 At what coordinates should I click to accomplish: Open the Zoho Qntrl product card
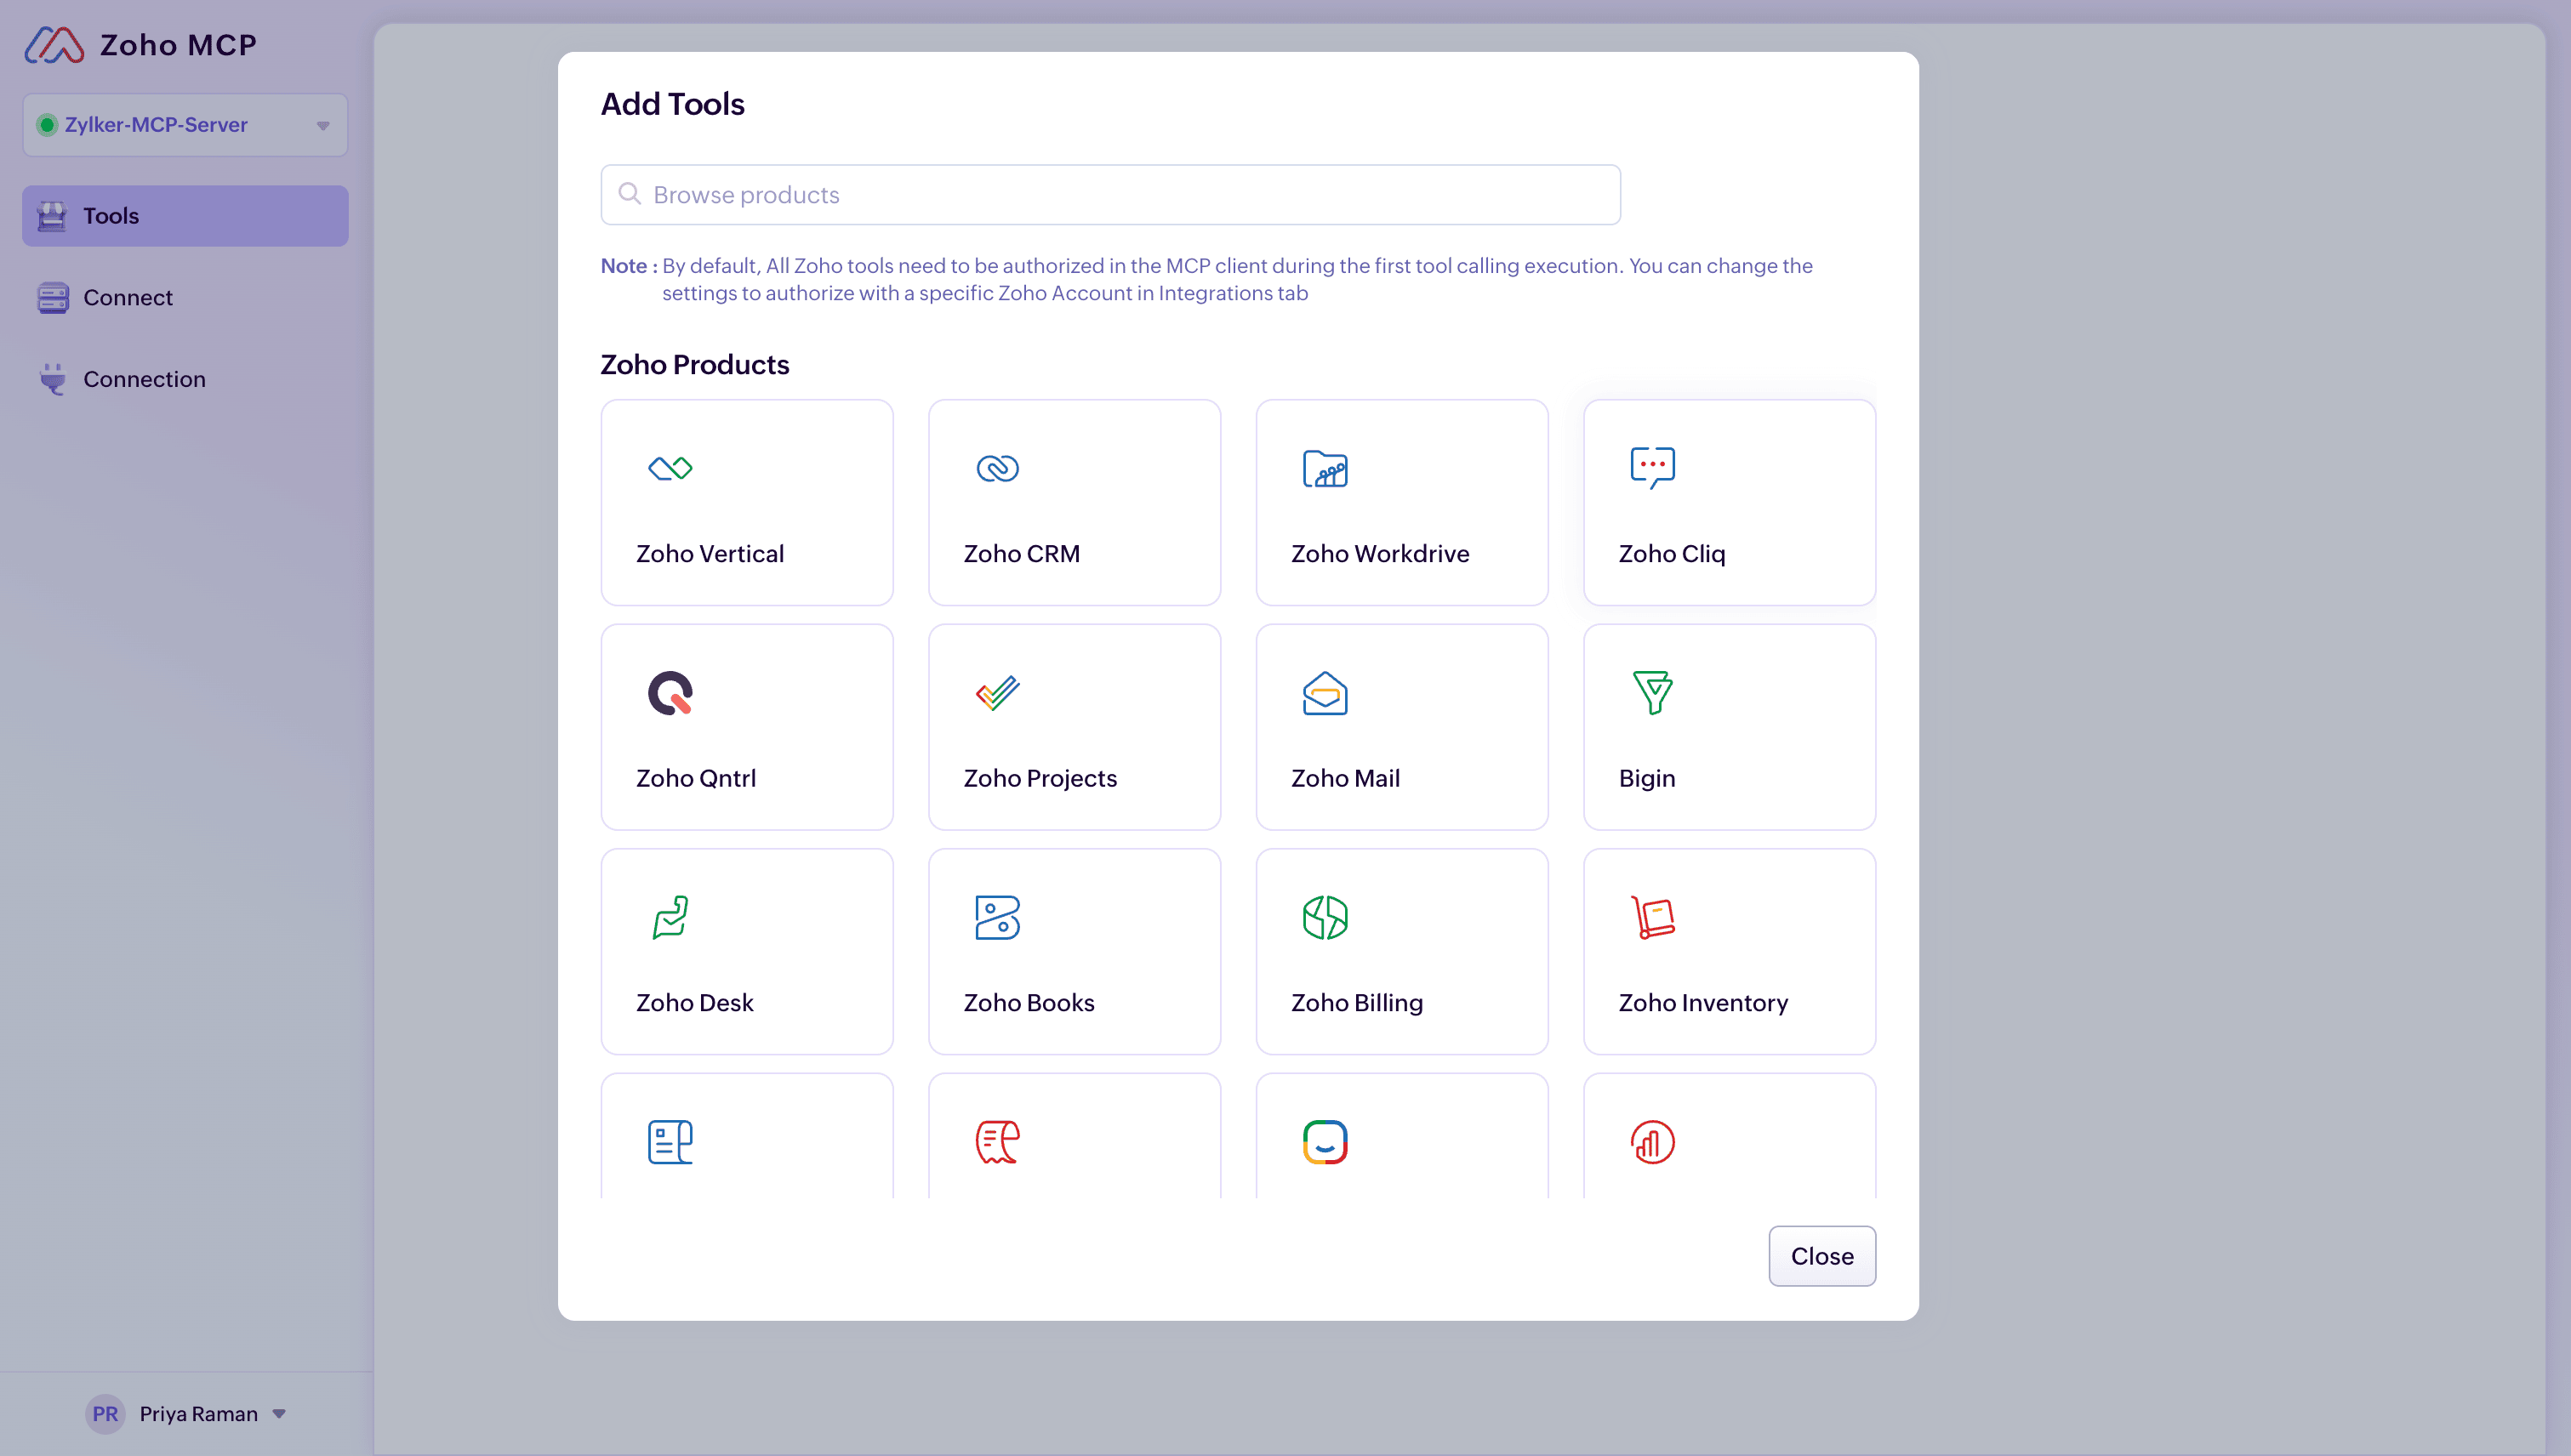tap(746, 727)
